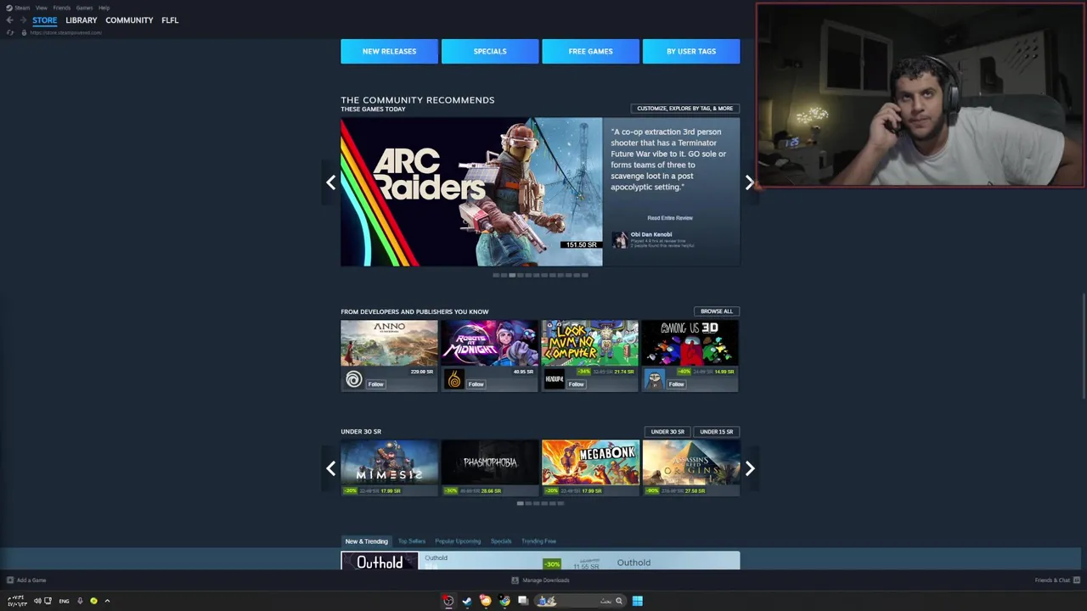Follow the Robots at Midnight developer
The image size is (1087, 611).
click(x=476, y=384)
